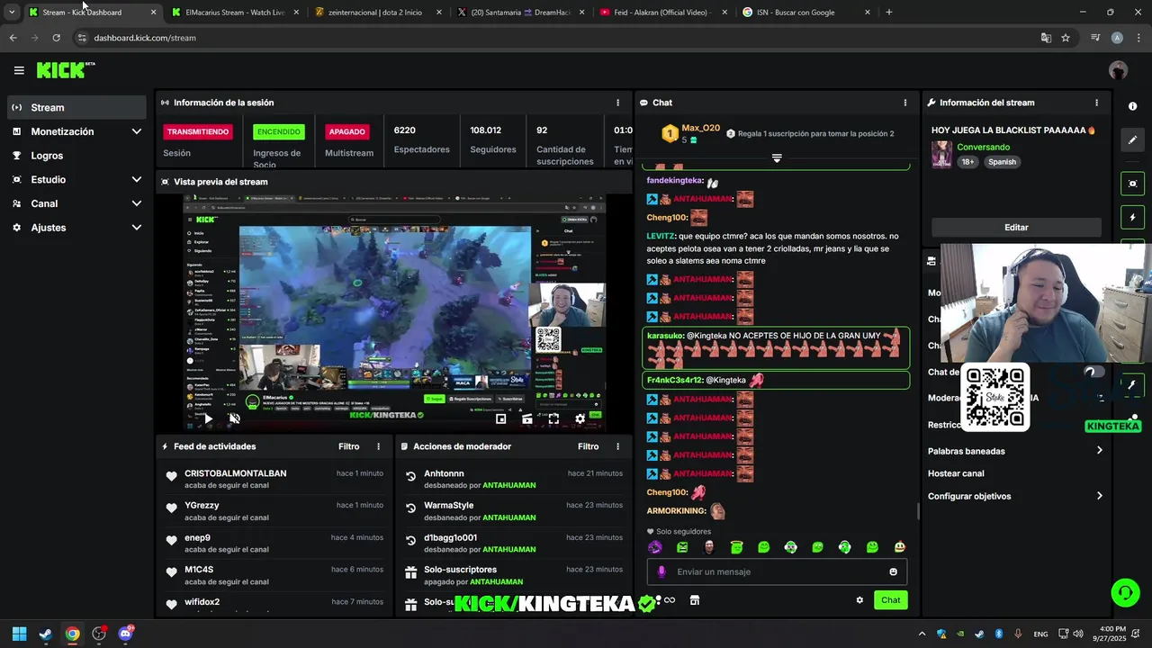This screenshot has width=1152, height=648.
Task: Open Filtro in Acciones de moderador
Action: pyautogui.click(x=588, y=446)
